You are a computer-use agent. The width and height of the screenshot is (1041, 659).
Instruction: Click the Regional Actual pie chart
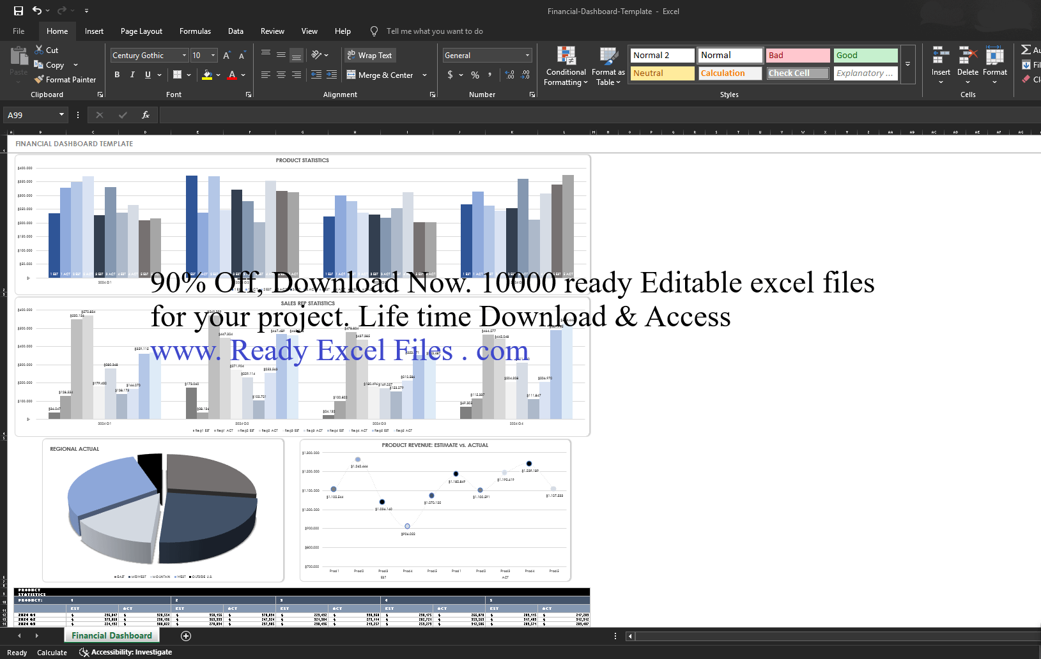click(163, 509)
